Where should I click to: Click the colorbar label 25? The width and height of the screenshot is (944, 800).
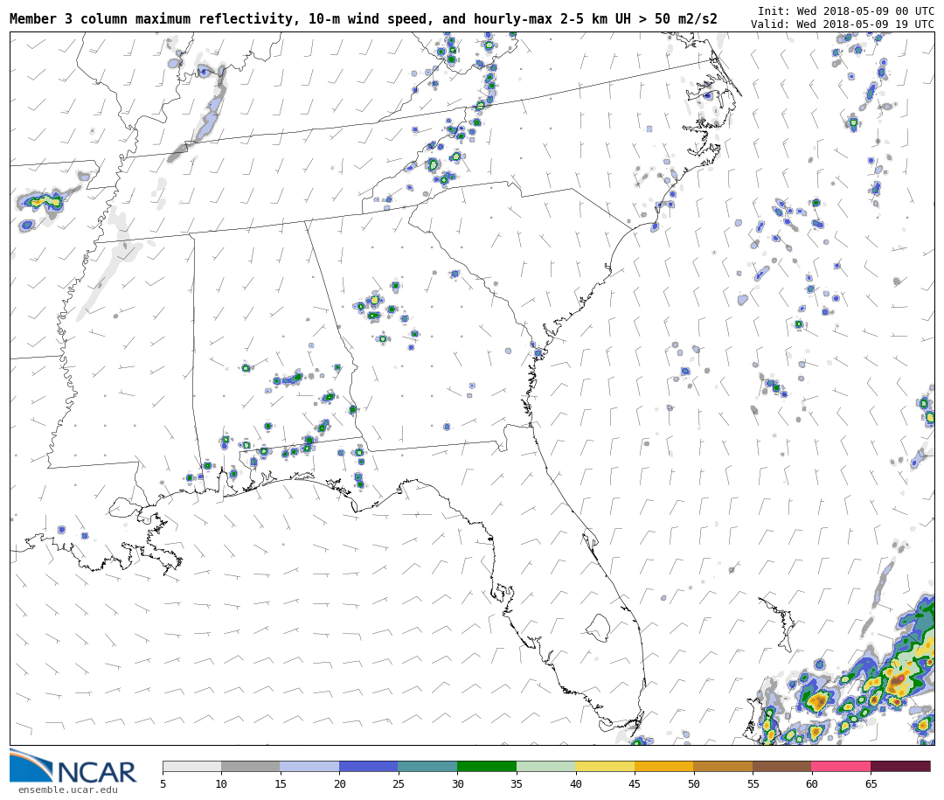(x=399, y=783)
